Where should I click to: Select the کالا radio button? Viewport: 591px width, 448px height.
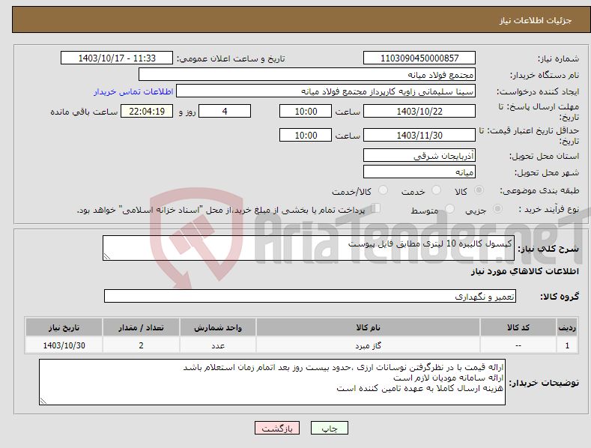[x=479, y=190]
